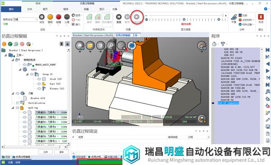Click the compare analysis icon
The height and width of the screenshot is (165, 271).
tap(240, 15)
